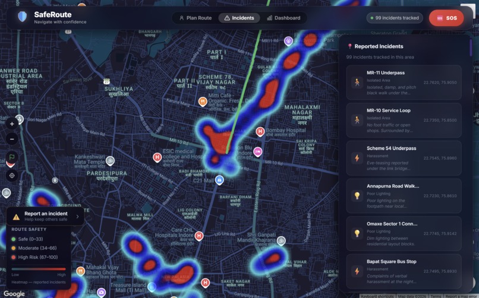The image size is (479, 298).
Task: Click the Shri Ganpati Mandir Khajrana marker
Action: pyautogui.click(x=281, y=241)
